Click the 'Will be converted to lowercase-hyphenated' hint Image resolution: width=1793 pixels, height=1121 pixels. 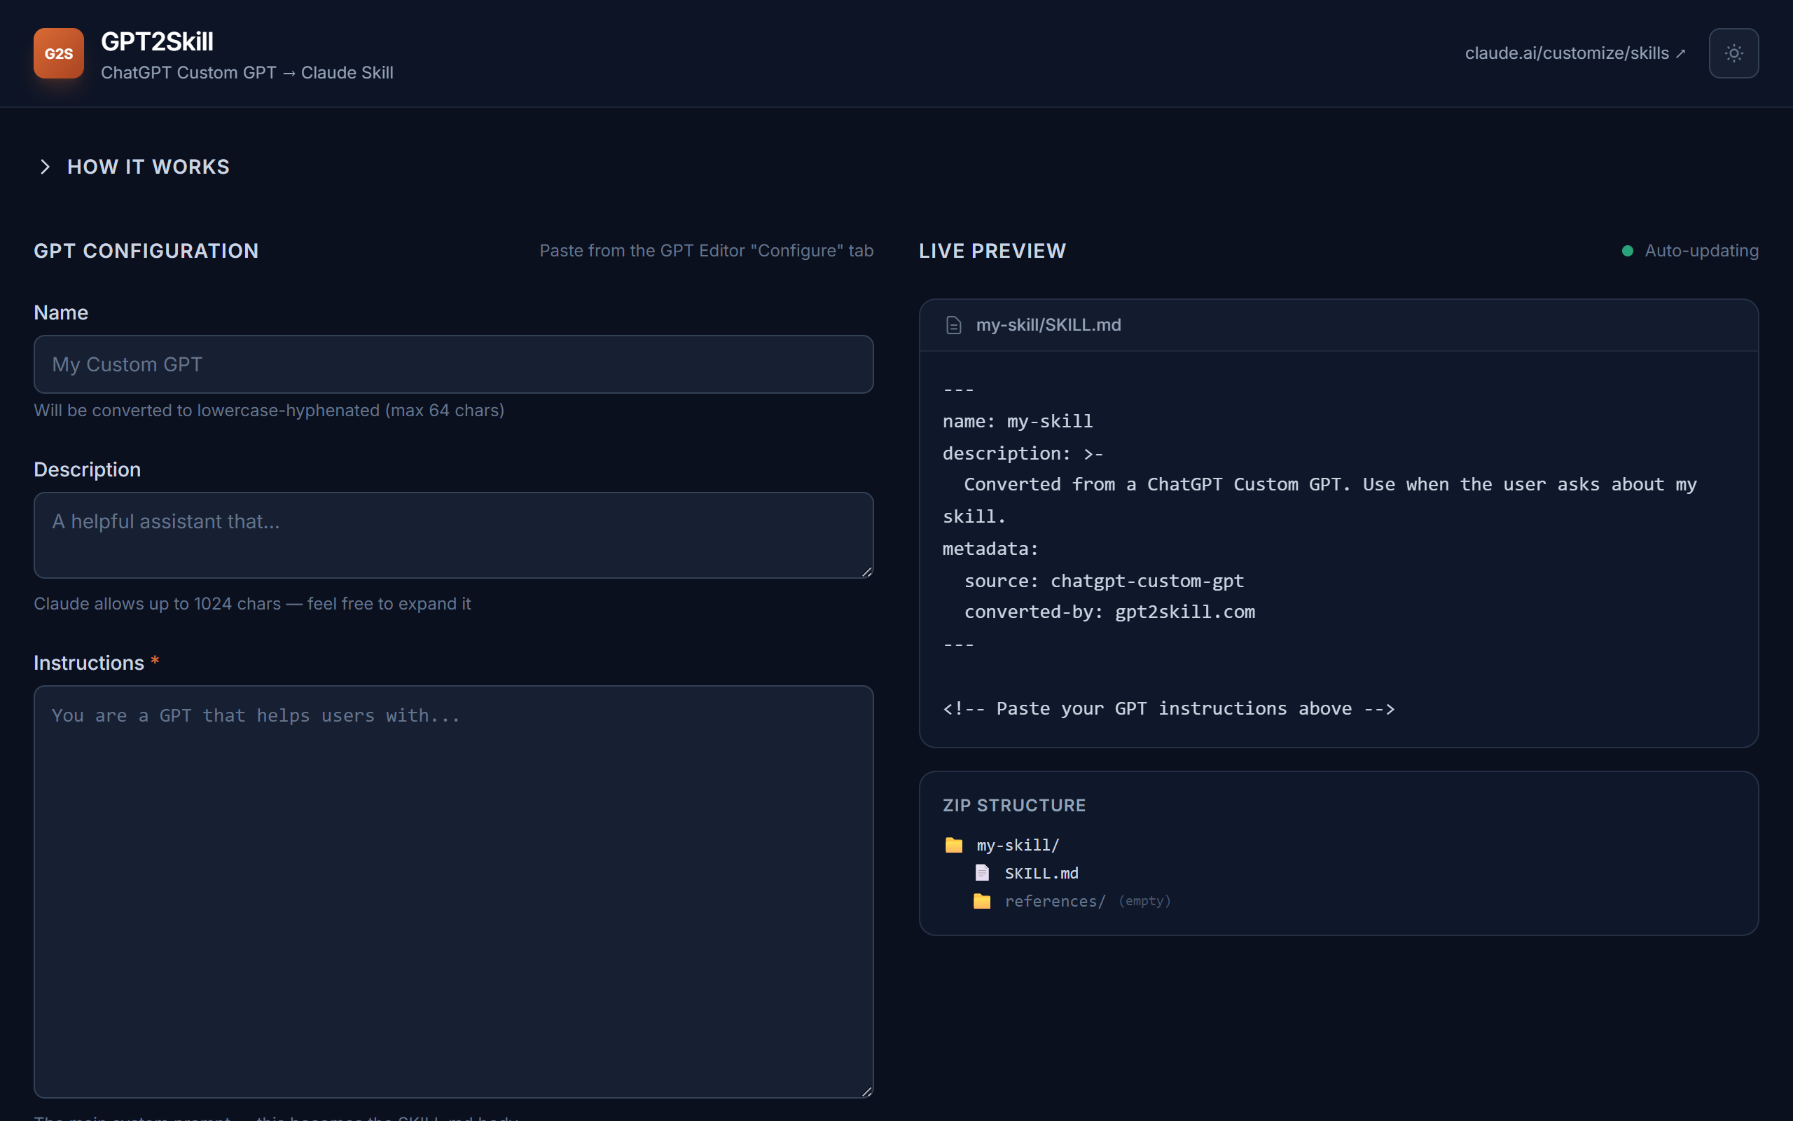(269, 410)
